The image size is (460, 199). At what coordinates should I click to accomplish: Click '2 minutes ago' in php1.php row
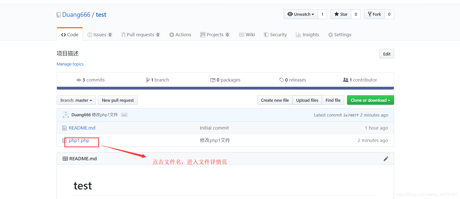373,140
